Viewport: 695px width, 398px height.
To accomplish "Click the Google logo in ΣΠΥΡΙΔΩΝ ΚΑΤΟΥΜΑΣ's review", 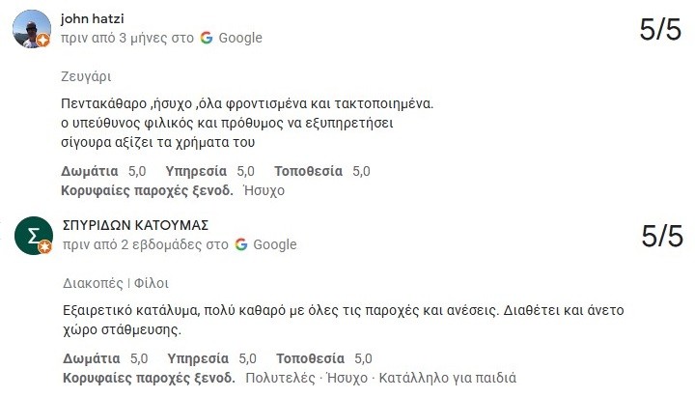I will click(x=241, y=244).
